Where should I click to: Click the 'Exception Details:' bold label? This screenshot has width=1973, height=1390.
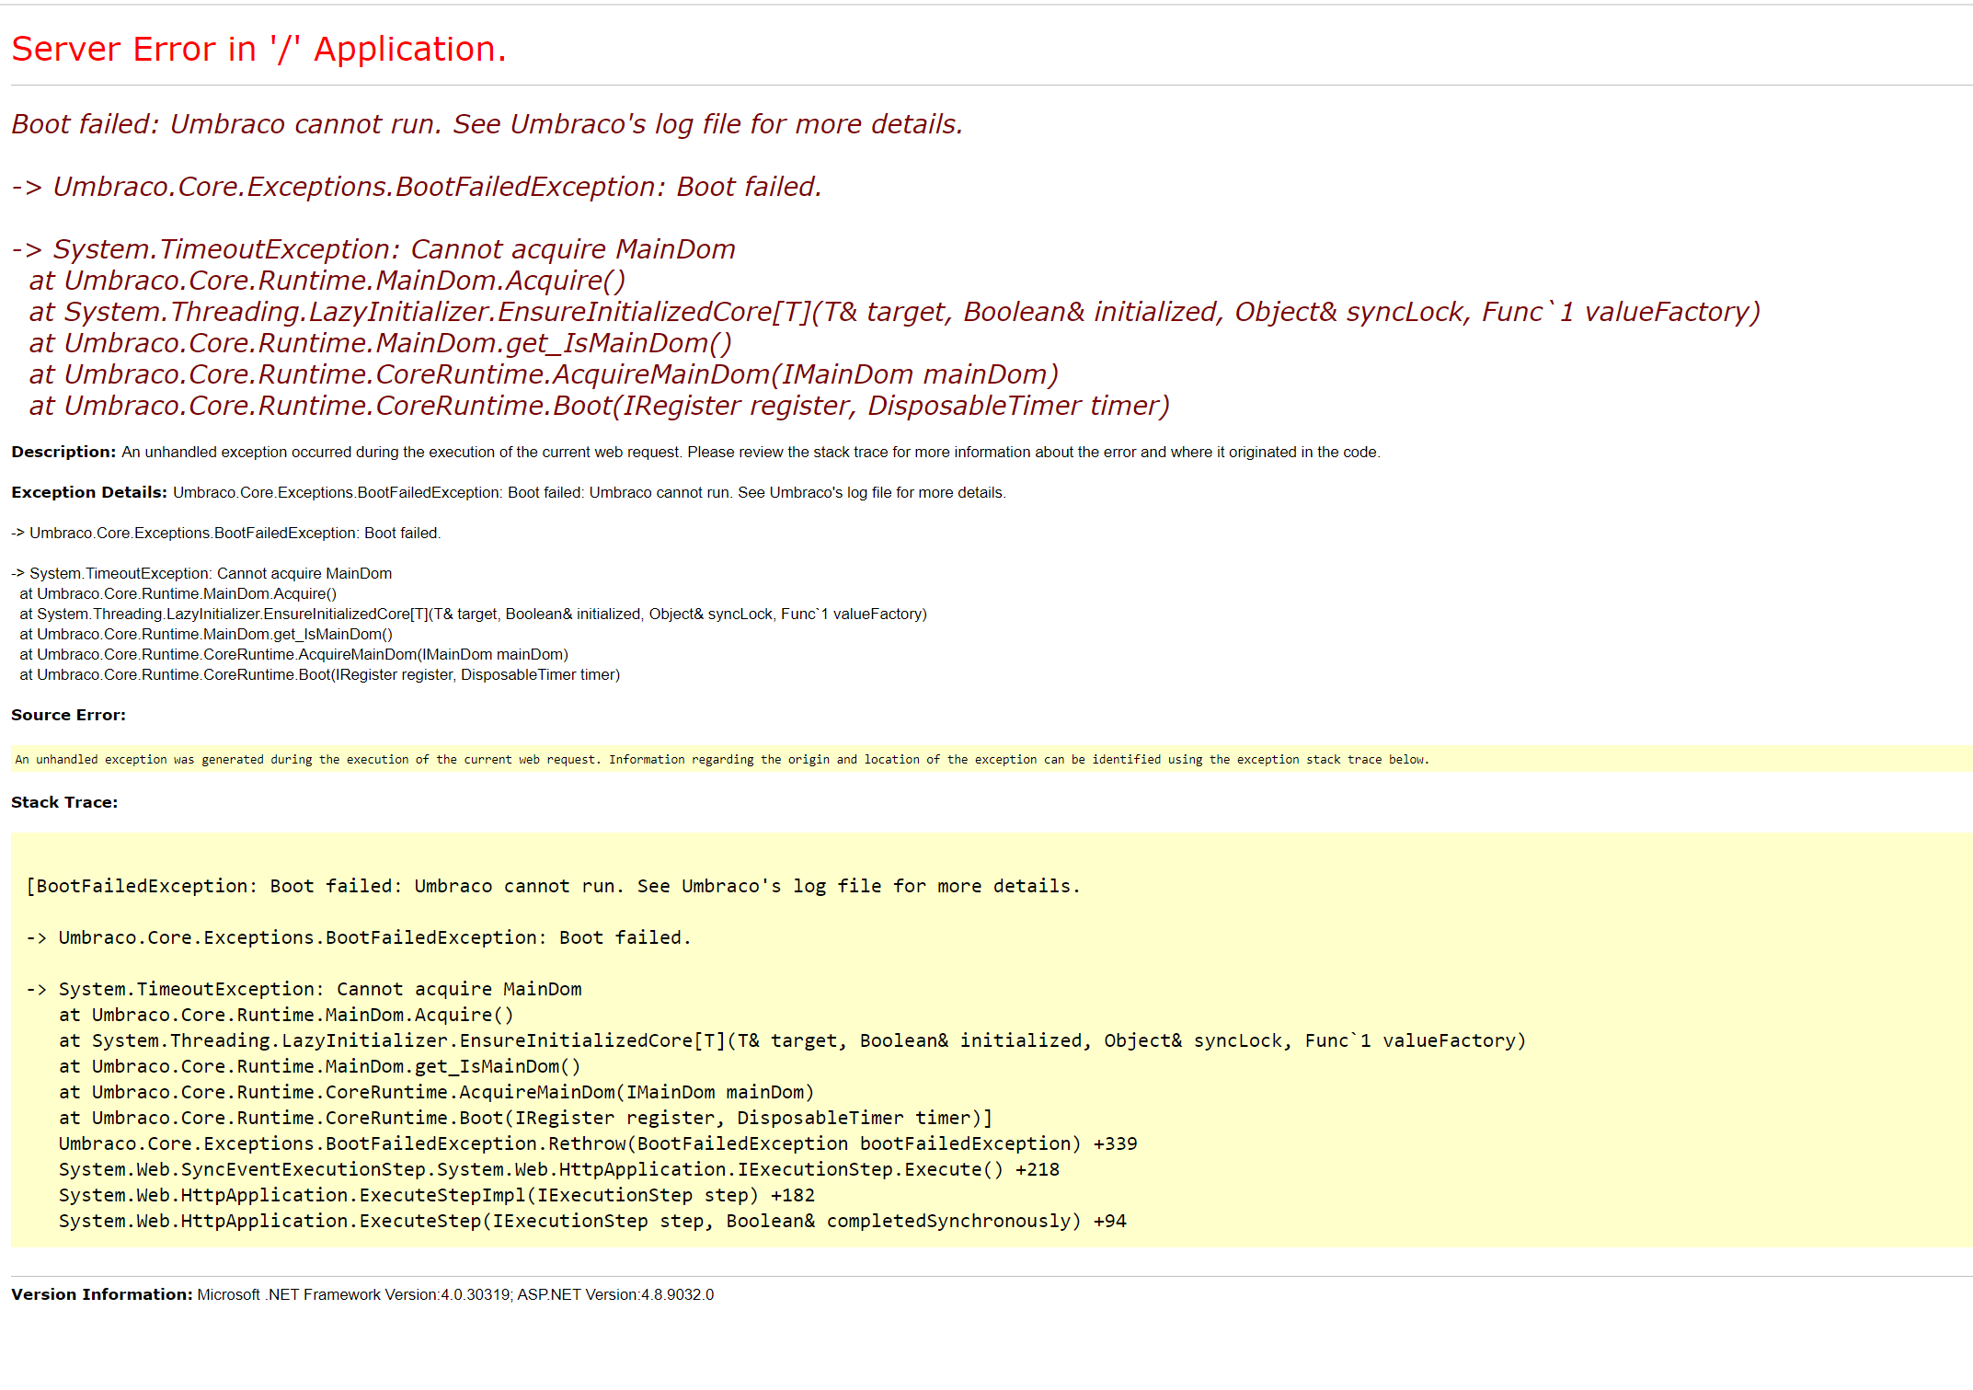click(x=89, y=492)
